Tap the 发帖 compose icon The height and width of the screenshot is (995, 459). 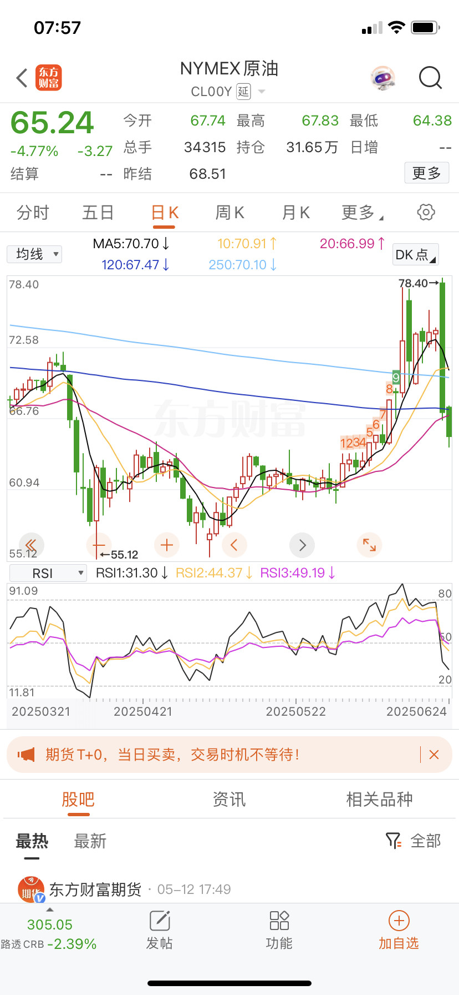tap(160, 921)
